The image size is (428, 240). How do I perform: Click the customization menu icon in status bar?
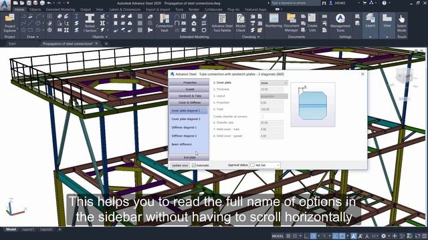425,236
